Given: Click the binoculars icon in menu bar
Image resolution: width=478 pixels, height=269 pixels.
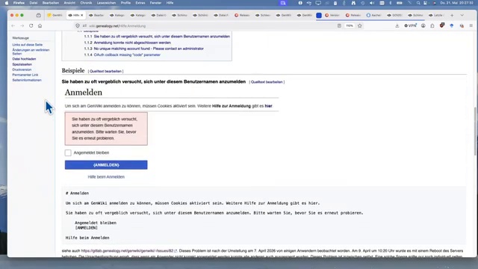Looking at the screenshot, I should coord(353,3).
